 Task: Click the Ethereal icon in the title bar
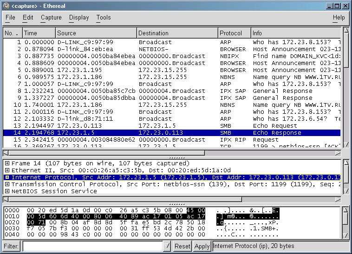click(6, 6)
